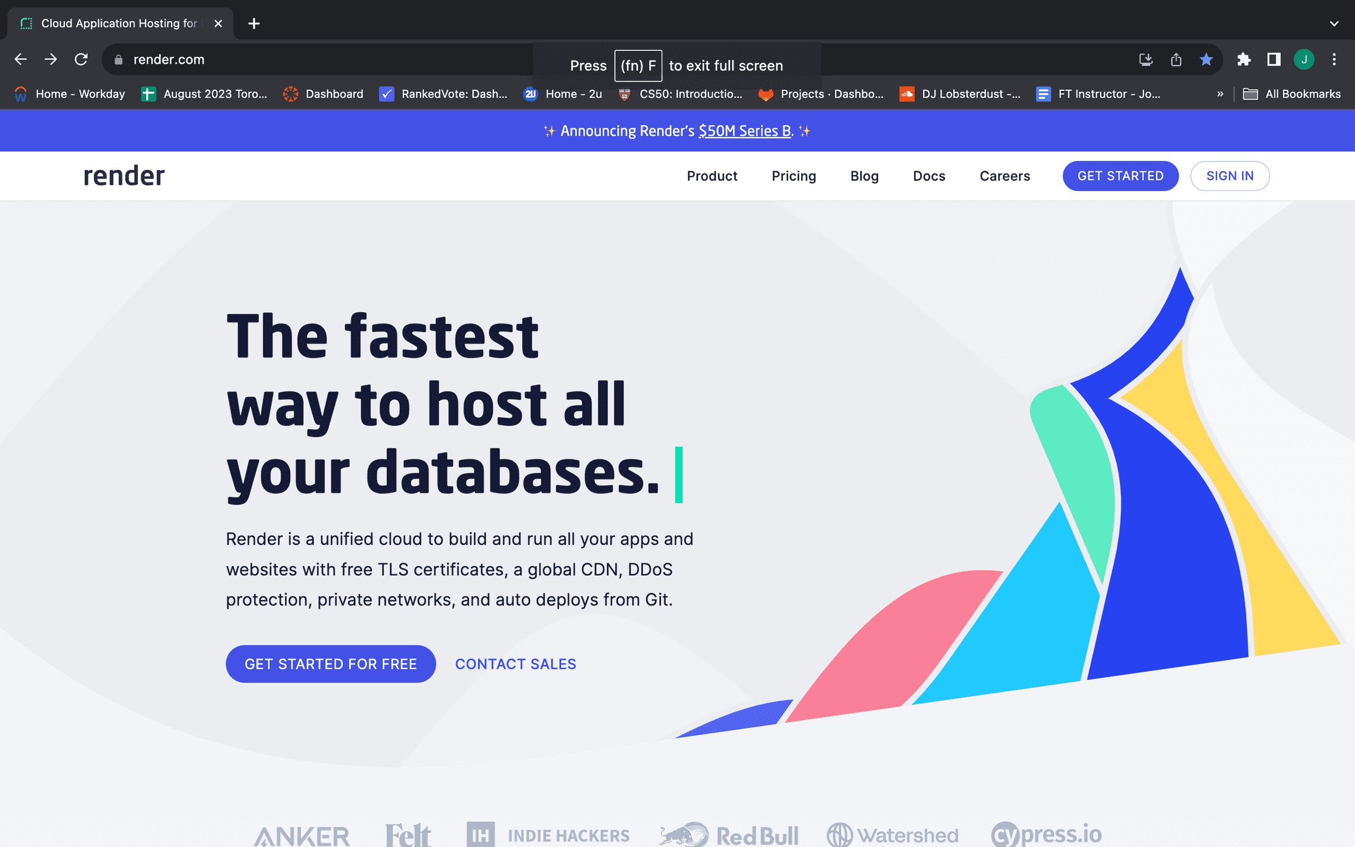Open the Docs nav item
The image size is (1355, 847).
tap(929, 176)
